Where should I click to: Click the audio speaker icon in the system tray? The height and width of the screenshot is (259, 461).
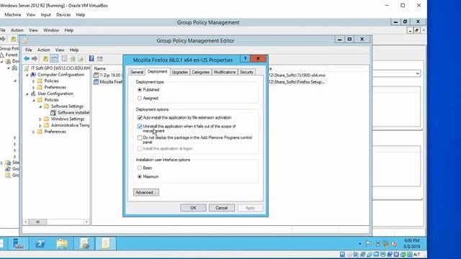pyautogui.click(x=394, y=244)
